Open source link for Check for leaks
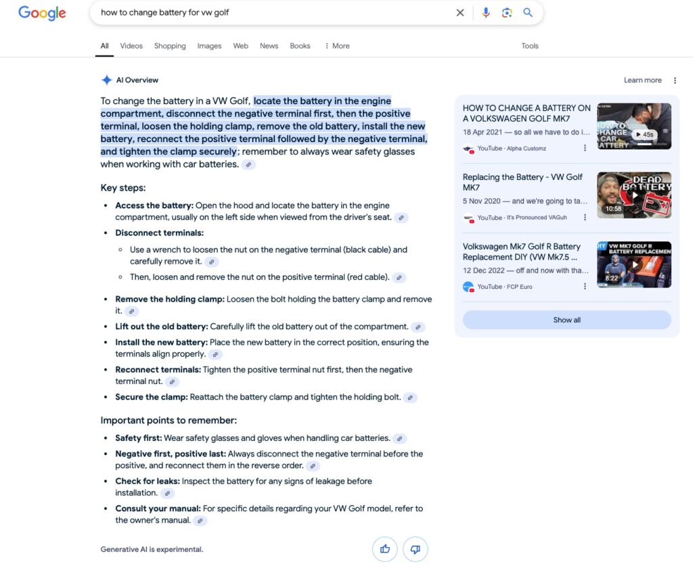Viewport: 693px width, 564px height. pos(167,494)
